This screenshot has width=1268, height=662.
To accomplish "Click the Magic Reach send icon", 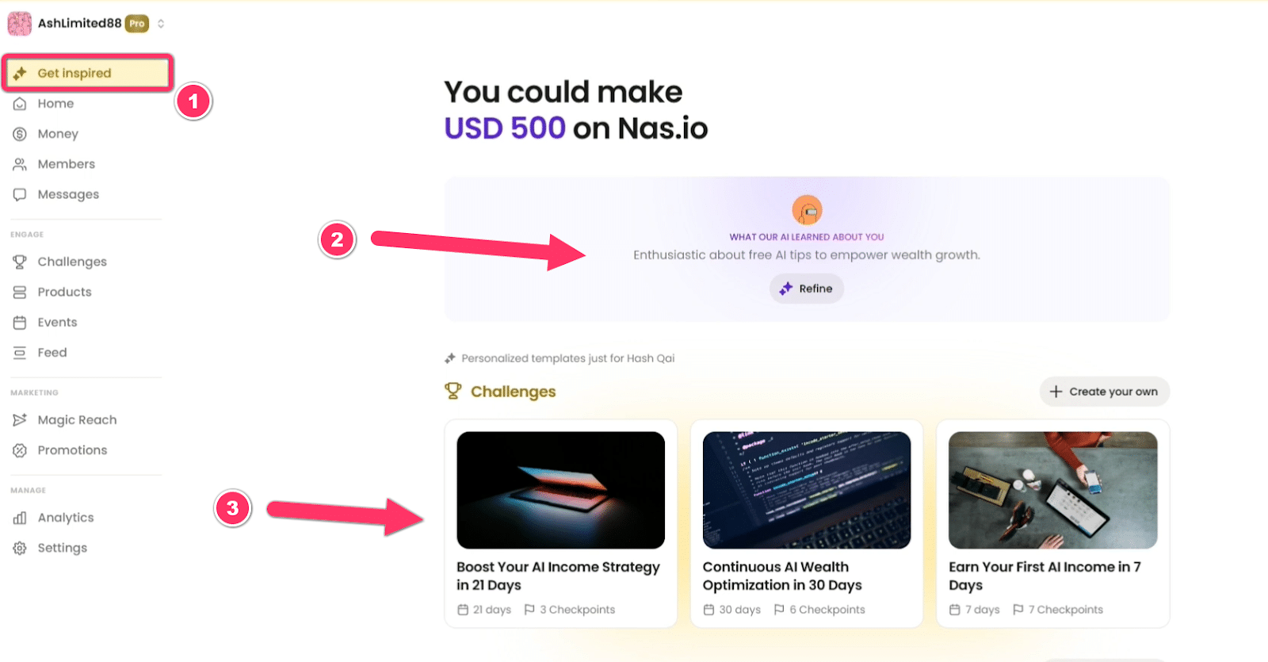I will (x=20, y=419).
